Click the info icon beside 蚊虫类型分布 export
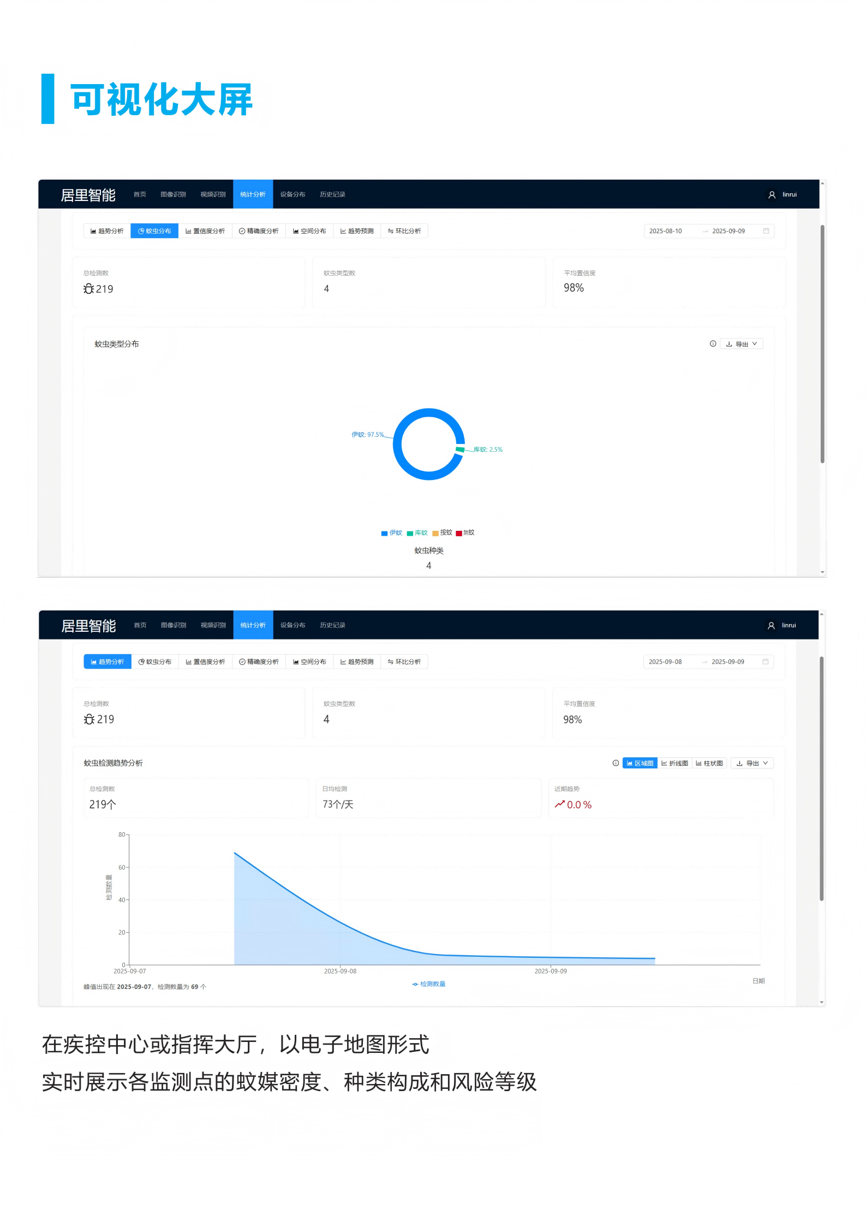This screenshot has width=866, height=1226. pos(713,343)
